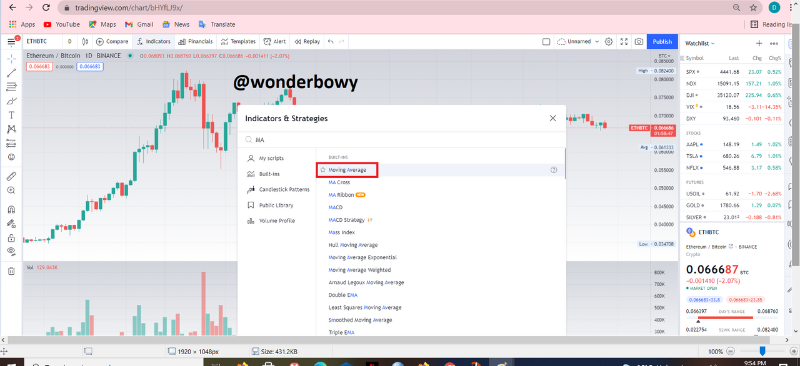Viewport: 800px width, 366px height.
Task: Click the ETHBTC symbol search field
Action: (x=36, y=42)
